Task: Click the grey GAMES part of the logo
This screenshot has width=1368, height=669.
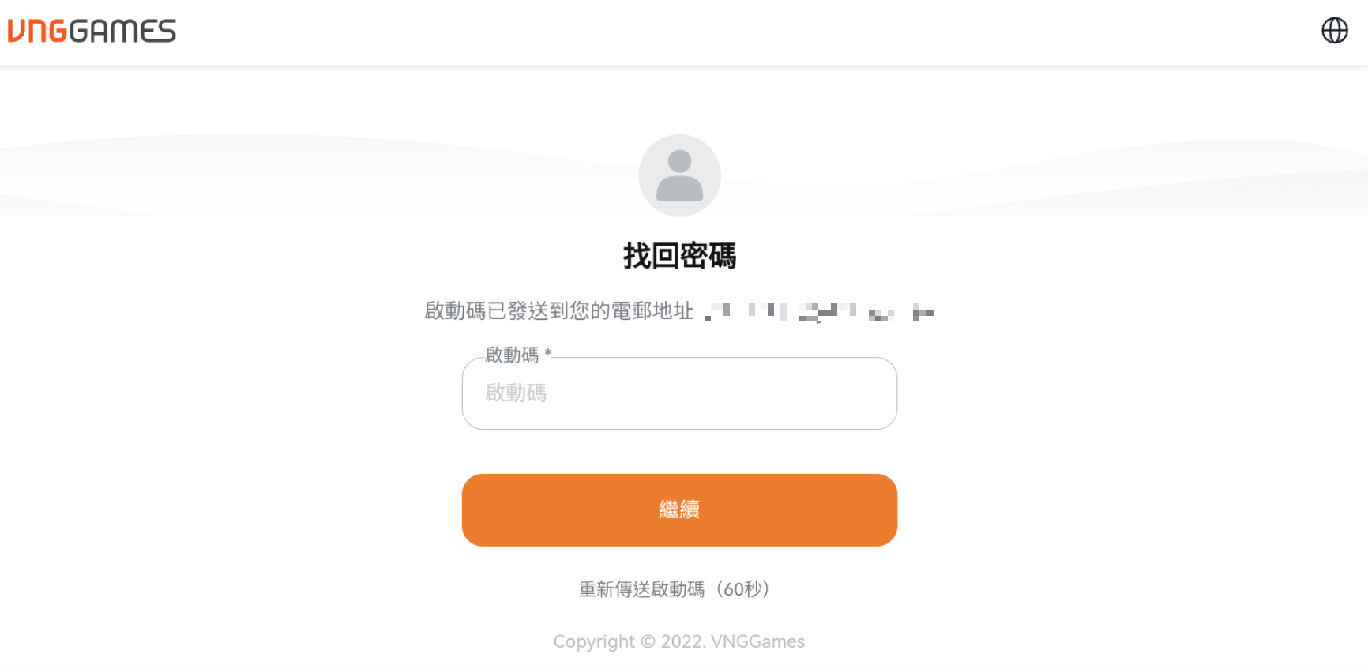Action: [122, 31]
